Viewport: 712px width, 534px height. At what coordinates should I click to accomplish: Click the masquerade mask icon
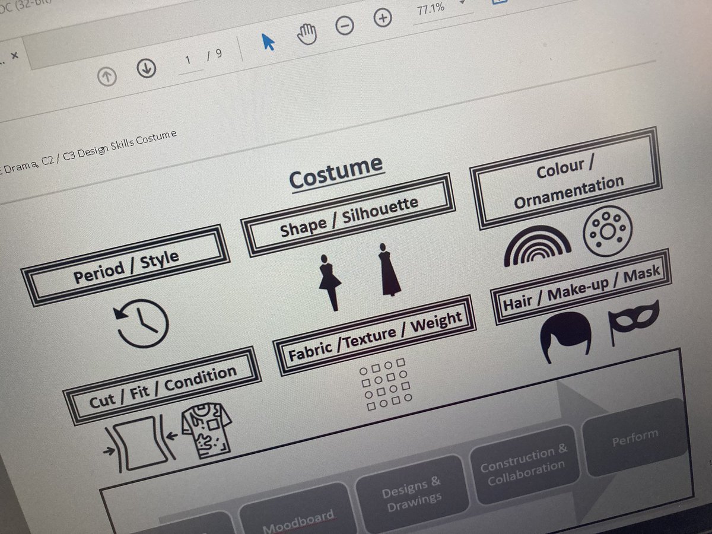click(633, 324)
